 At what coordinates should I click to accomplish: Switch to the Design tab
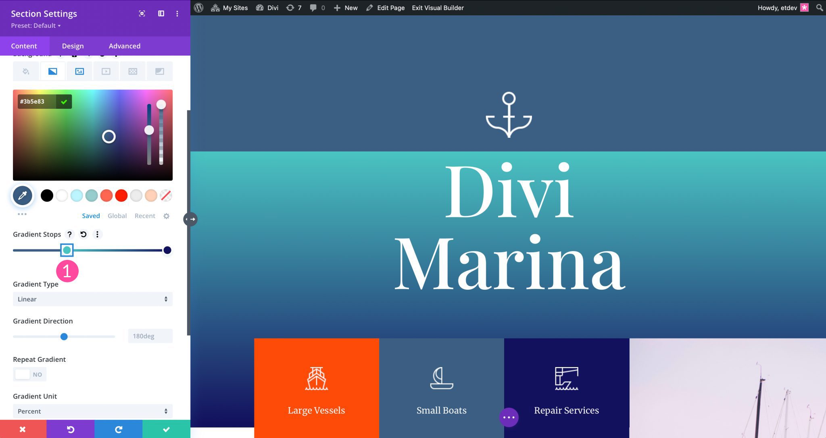click(x=73, y=46)
